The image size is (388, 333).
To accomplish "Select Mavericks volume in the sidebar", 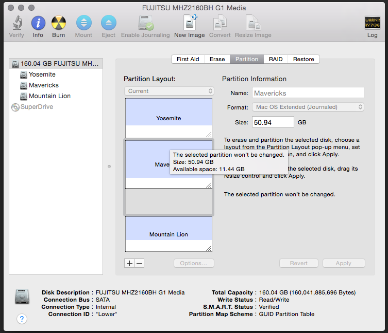I will tap(56, 85).
